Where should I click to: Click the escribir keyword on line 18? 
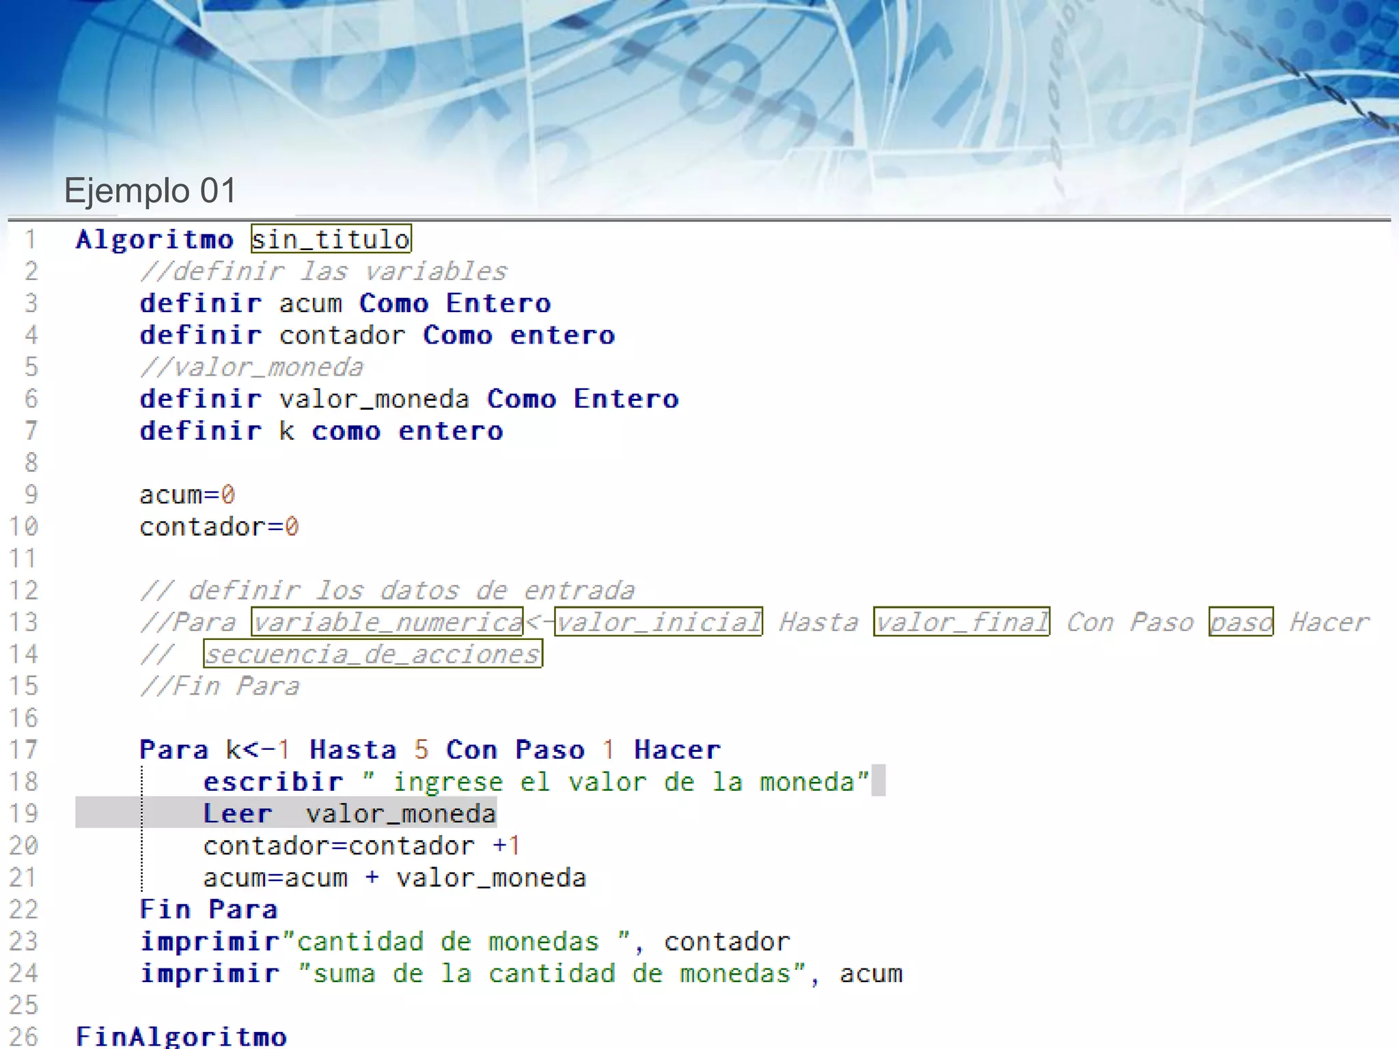[273, 782]
